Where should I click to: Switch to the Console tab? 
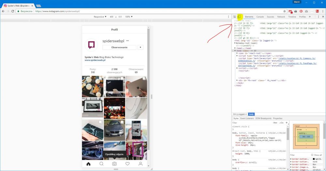point(260,17)
